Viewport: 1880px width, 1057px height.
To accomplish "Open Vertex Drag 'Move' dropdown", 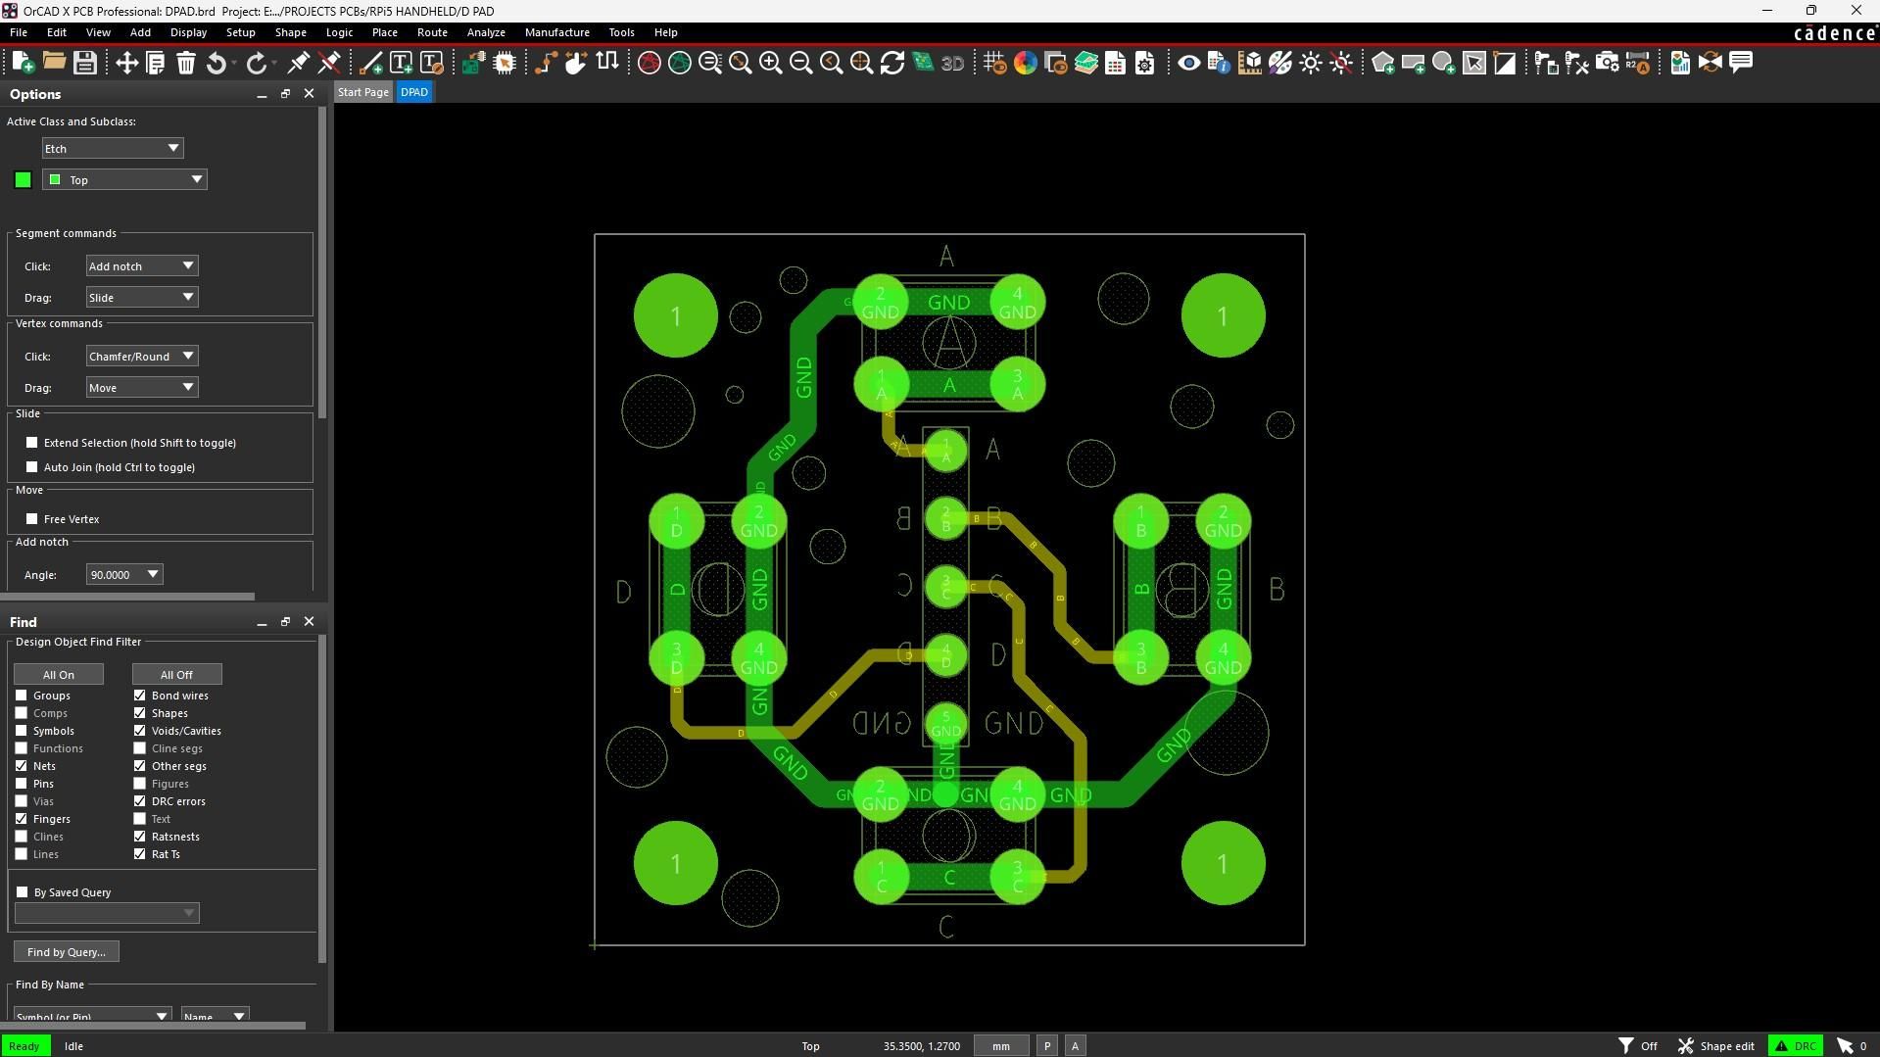I will coord(142,388).
